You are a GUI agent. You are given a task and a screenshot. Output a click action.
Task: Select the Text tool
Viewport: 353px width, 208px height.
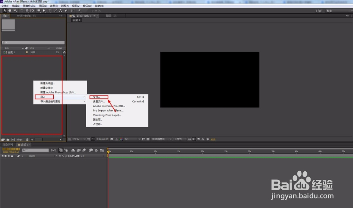click(49, 11)
